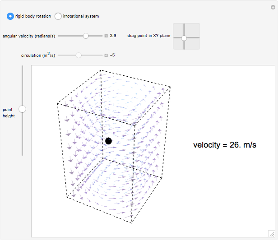Click the "point height" label
Image resolution: width=278 pixels, height=241 pixels.
[x=9, y=112]
